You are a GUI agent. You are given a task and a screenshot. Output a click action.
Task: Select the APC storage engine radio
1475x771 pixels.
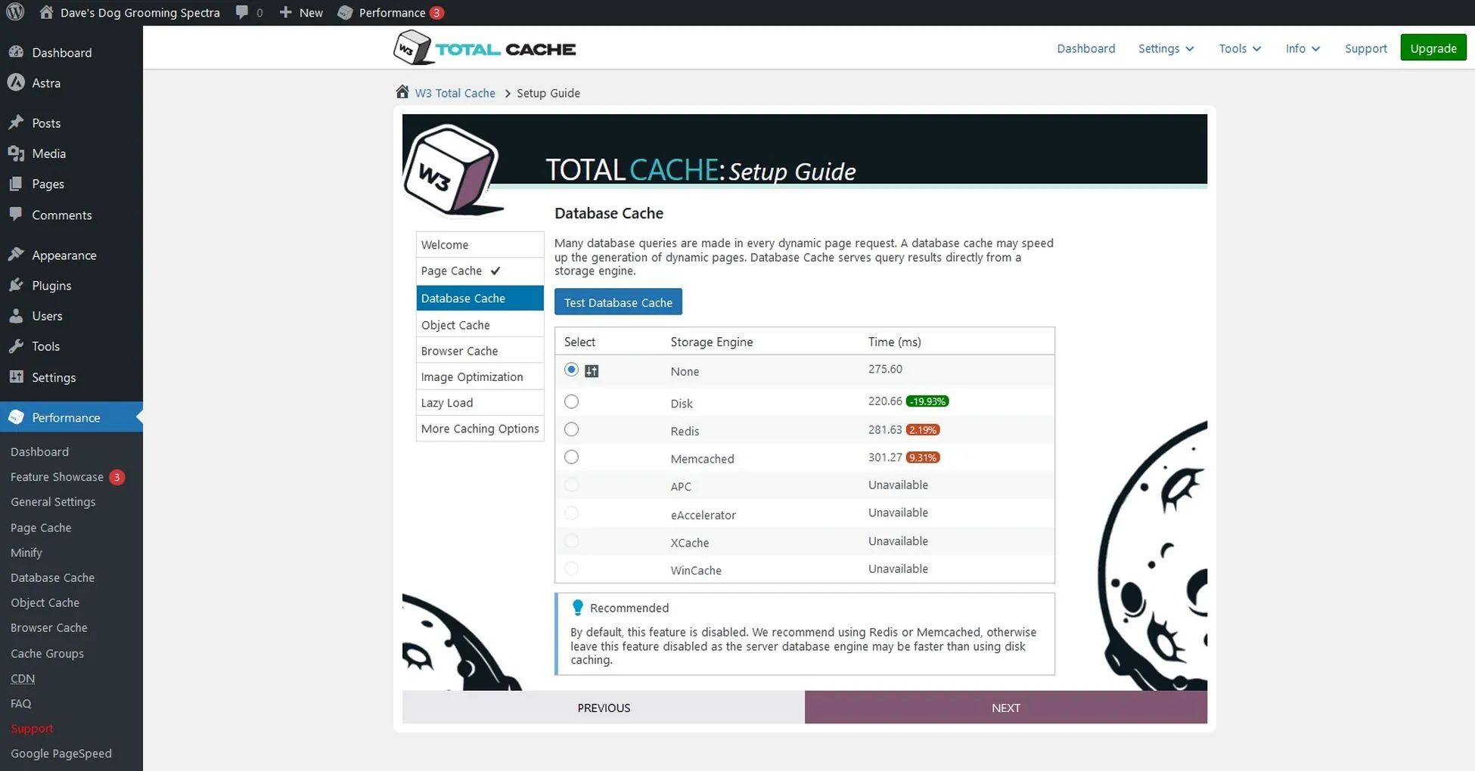(x=571, y=485)
